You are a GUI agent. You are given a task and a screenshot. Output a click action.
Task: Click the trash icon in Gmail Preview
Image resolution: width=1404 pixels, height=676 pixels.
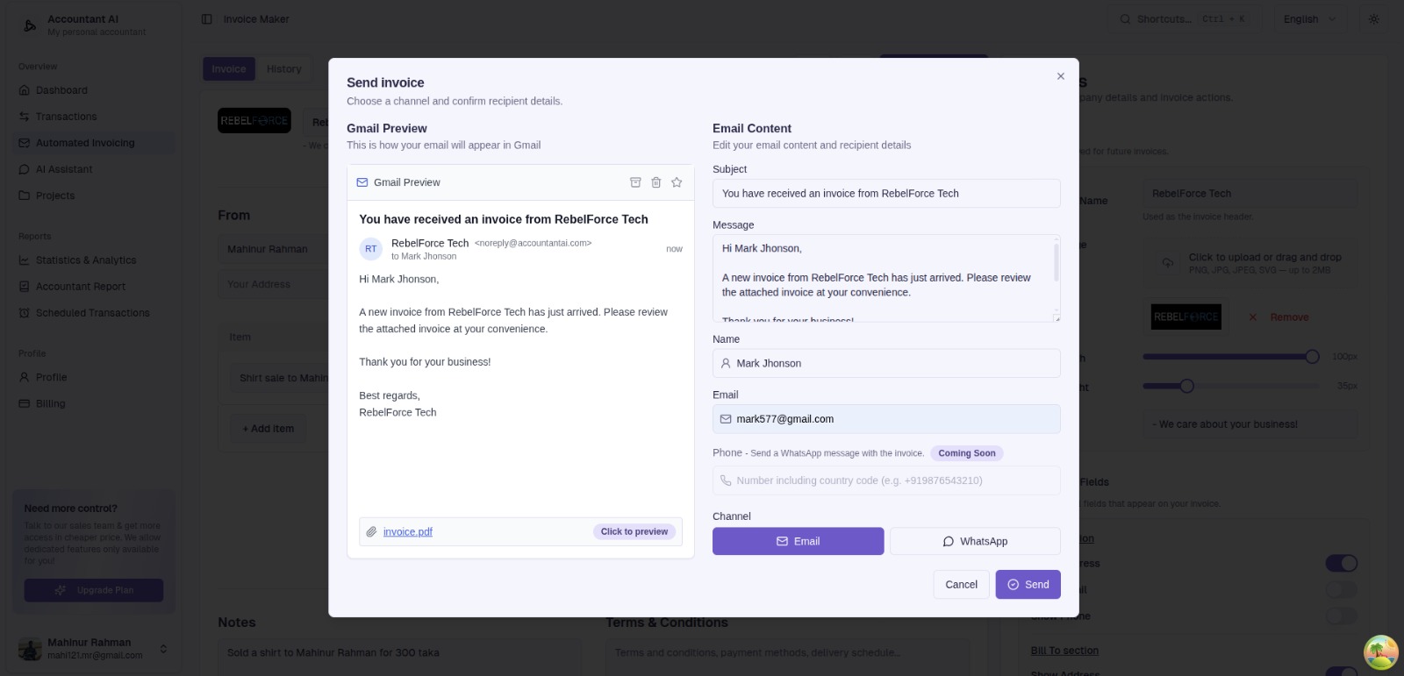pyautogui.click(x=655, y=182)
